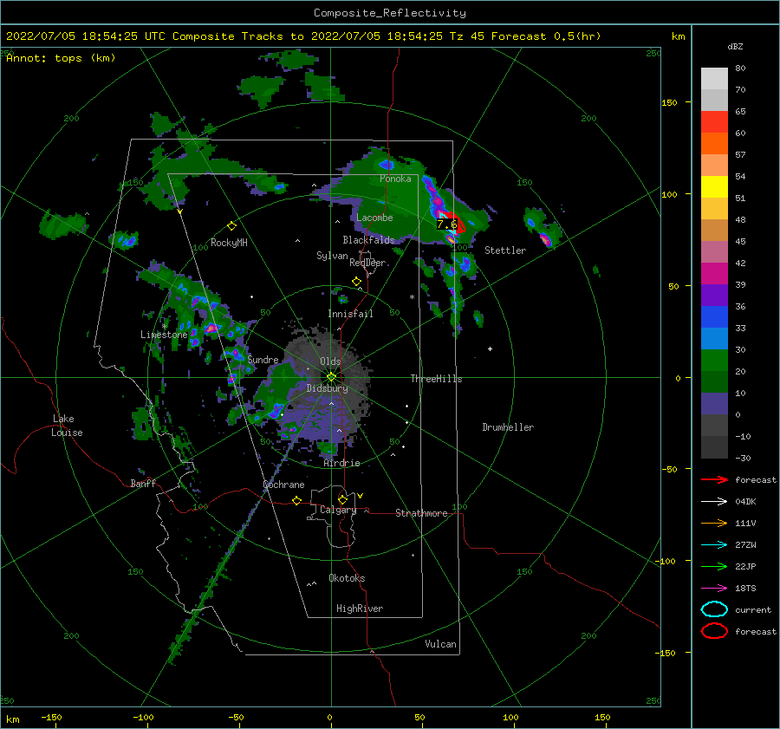Click the RockyMH label on the map
This screenshot has height=729, width=780.
(x=229, y=243)
